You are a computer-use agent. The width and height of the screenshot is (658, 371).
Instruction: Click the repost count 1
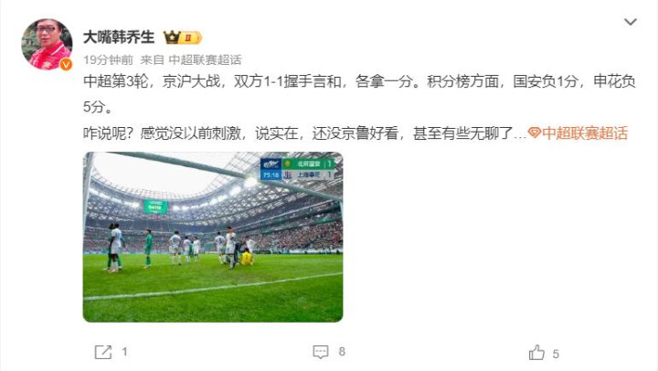point(124,352)
